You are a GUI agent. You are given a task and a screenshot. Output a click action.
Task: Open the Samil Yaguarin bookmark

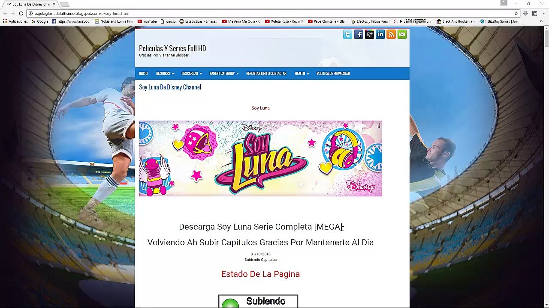point(412,21)
